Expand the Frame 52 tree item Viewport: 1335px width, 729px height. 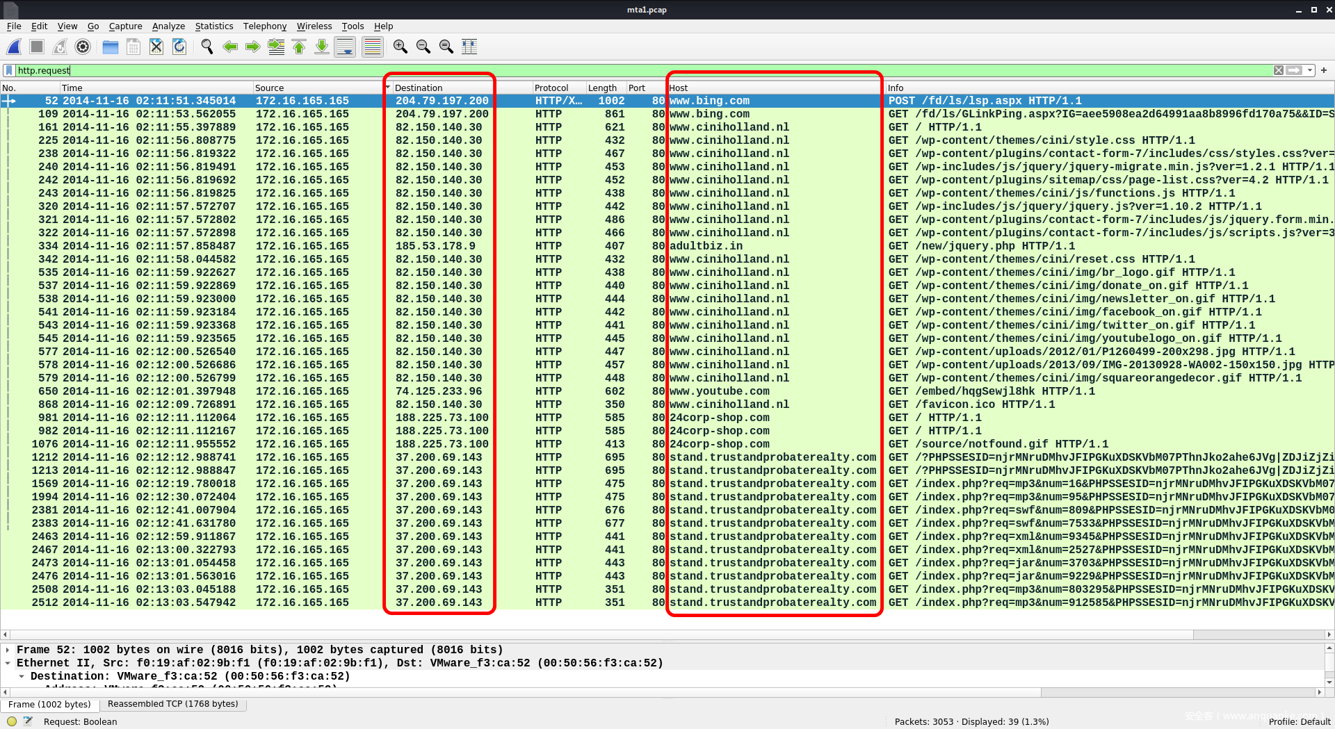coord(8,650)
